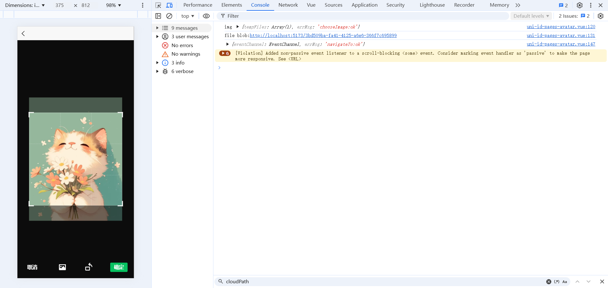Click the viewport height field 812
Image resolution: width=608 pixels, height=288 pixels.
[85, 5]
